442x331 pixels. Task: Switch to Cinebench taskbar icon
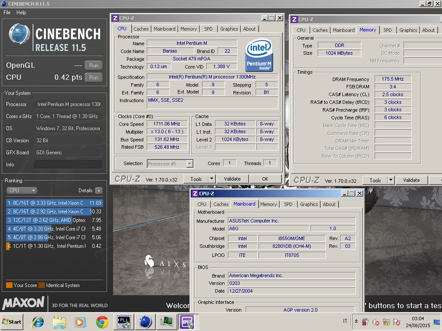pyautogui.click(x=145, y=322)
